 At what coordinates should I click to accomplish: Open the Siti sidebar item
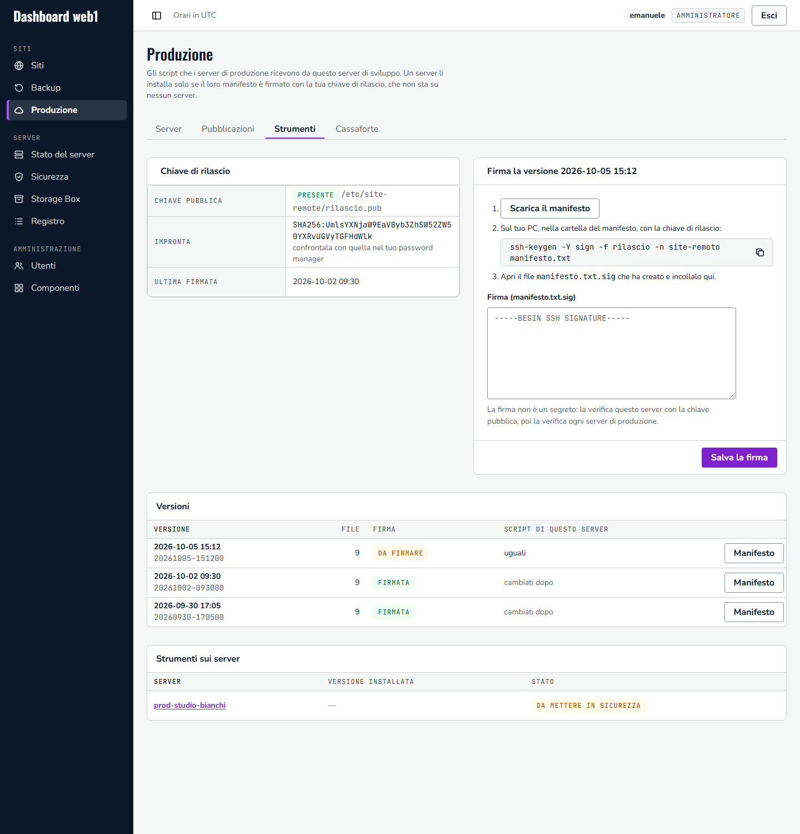click(67, 66)
